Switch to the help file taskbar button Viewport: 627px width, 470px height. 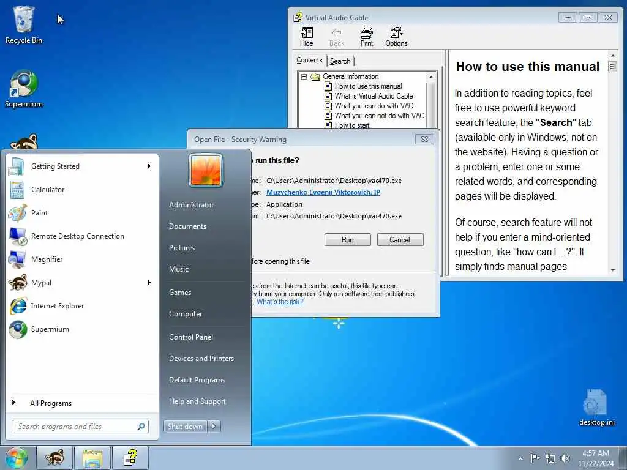coord(130,458)
